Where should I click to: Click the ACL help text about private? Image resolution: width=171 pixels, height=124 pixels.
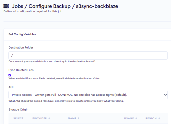pyautogui.click(x=66, y=101)
